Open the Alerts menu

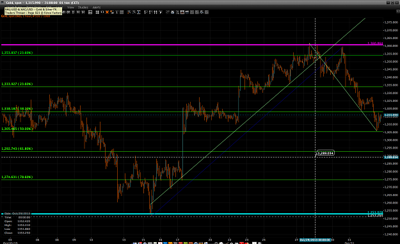(x=97, y=8)
